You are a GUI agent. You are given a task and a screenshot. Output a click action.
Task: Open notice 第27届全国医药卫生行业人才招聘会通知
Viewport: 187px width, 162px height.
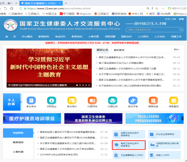[121, 63]
